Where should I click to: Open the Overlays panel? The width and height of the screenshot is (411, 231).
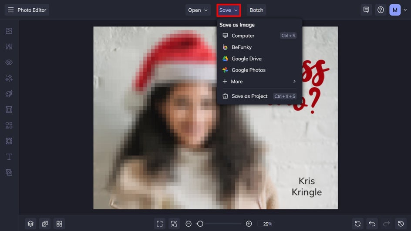click(9, 141)
